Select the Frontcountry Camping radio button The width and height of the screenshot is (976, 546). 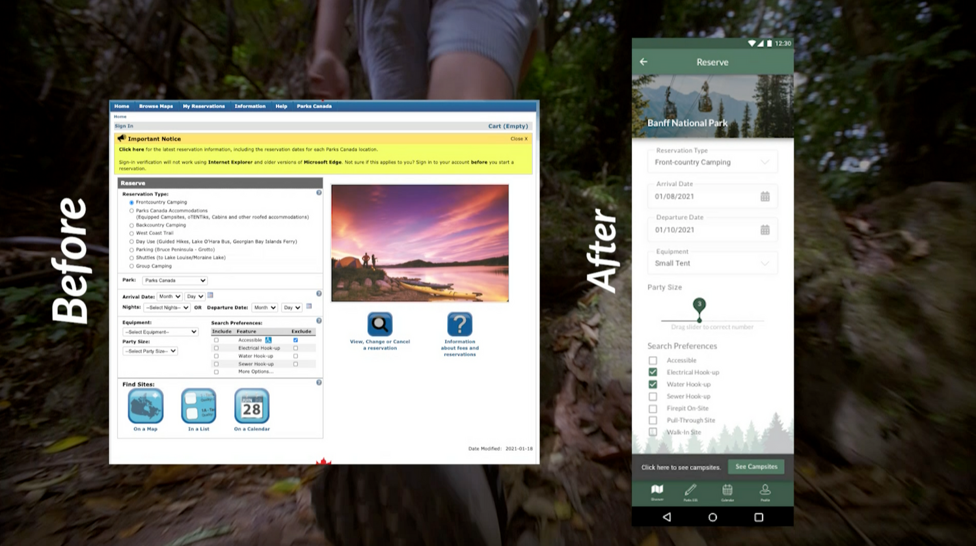(131, 202)
